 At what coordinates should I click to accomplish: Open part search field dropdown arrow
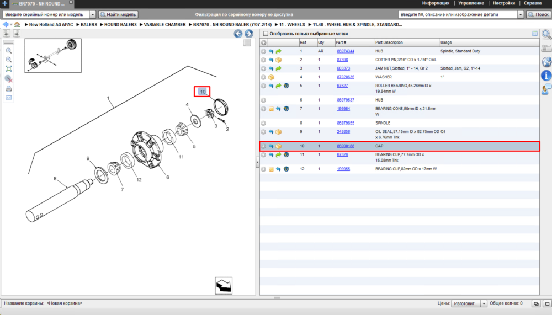521,14
